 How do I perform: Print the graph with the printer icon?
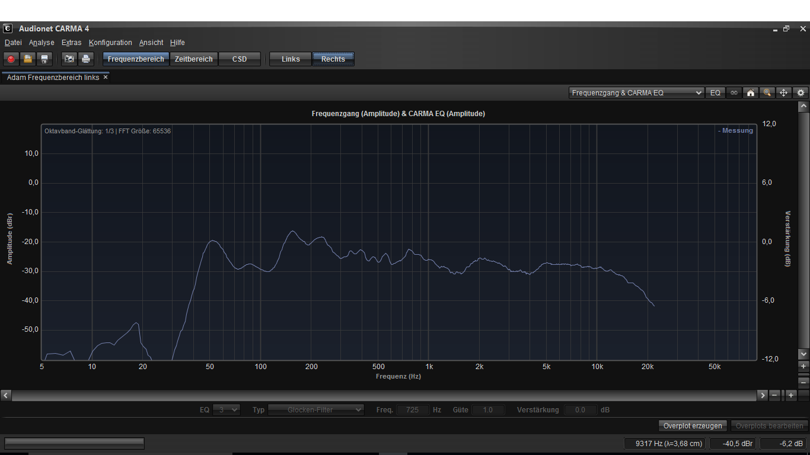[x=86, y=59]
